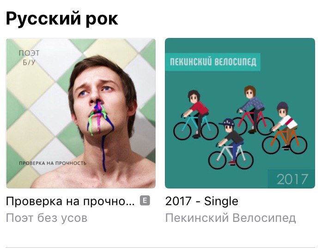Click the explicit E badge
Viewport: 322px width, 251px height.
(x=145, y=201)
